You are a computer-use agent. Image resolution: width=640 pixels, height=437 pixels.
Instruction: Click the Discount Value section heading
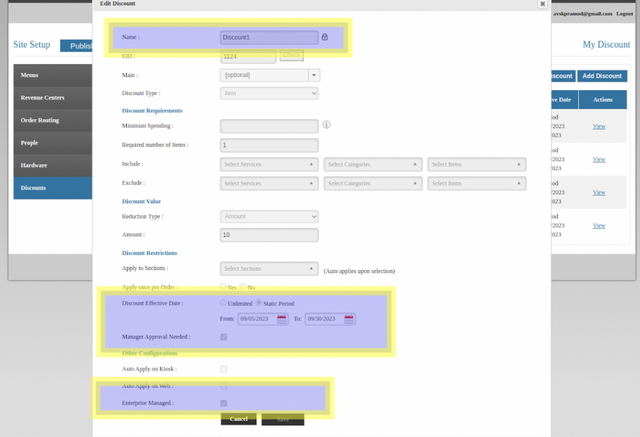142,201
